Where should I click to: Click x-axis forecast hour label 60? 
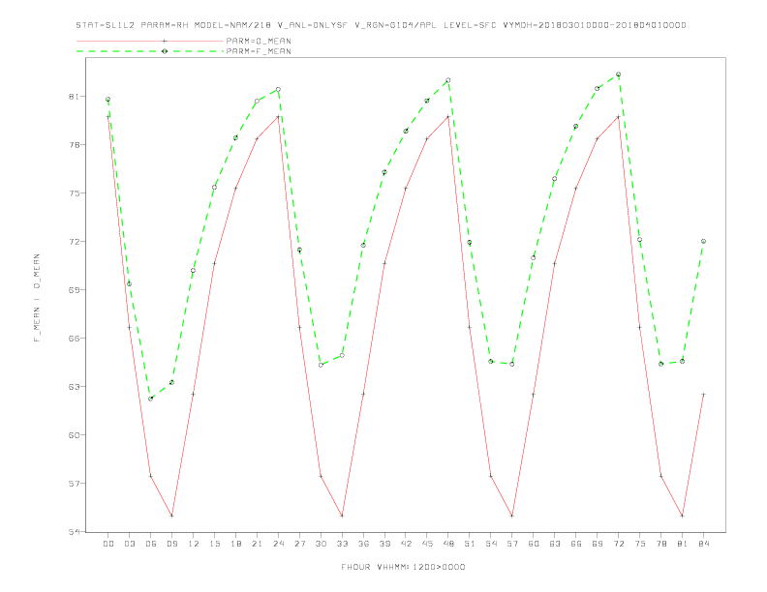tap(534, 544)
